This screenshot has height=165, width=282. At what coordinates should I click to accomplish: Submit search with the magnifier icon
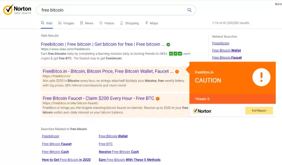click(x=190, y=10)
